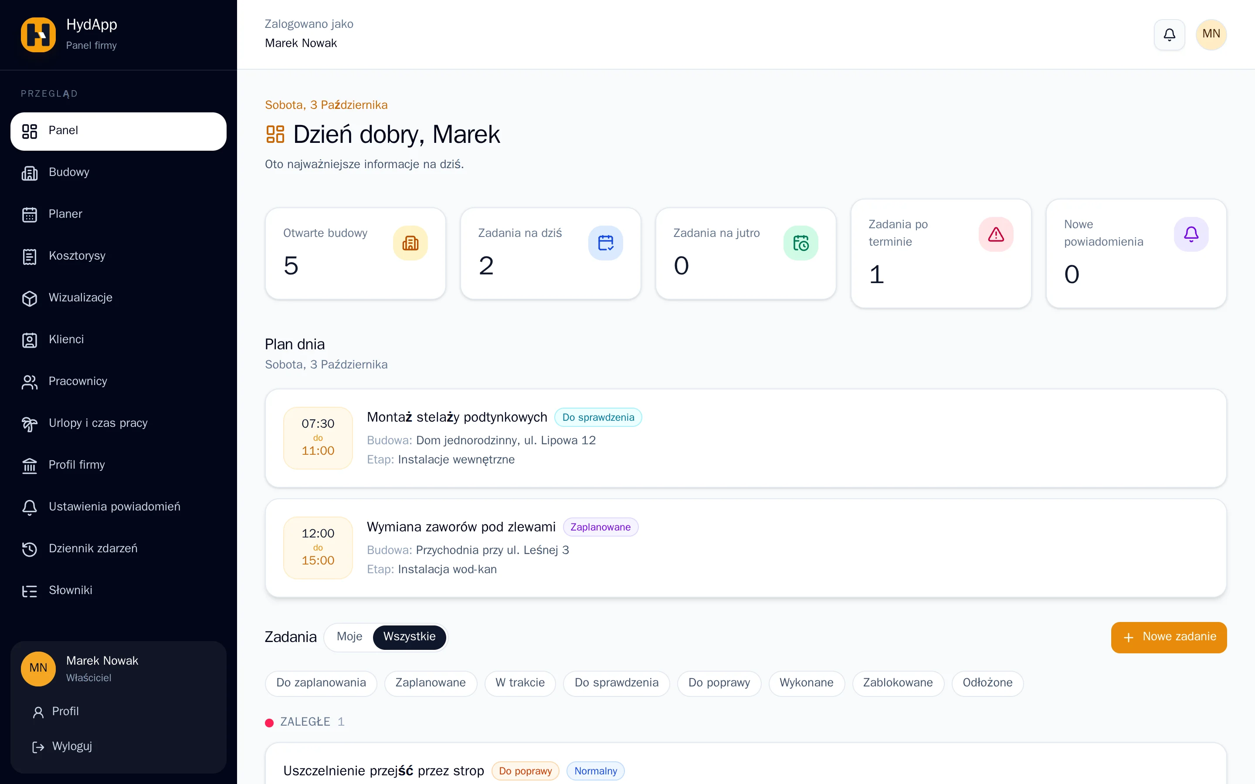This screenshot has height=784, width=1255.
Task: Filter tasks by Odłożone
Action: [987, 683]
